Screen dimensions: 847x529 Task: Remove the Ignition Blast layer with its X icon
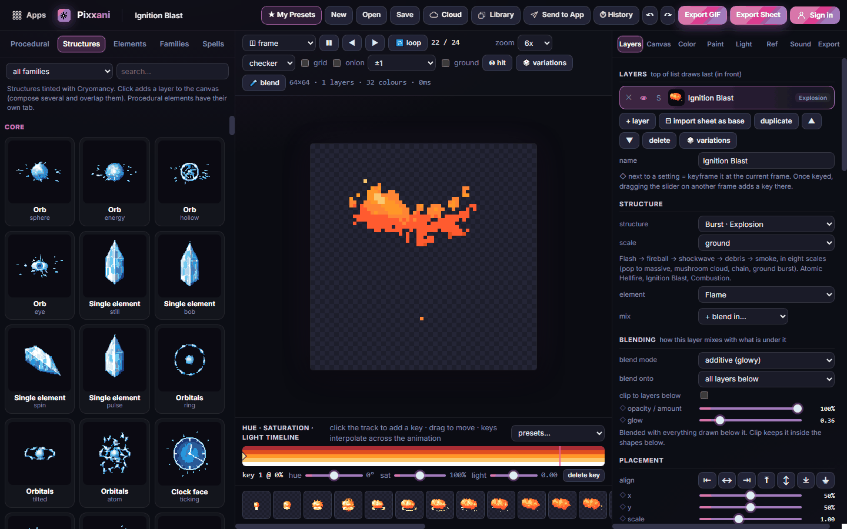(x=629, y=98)
